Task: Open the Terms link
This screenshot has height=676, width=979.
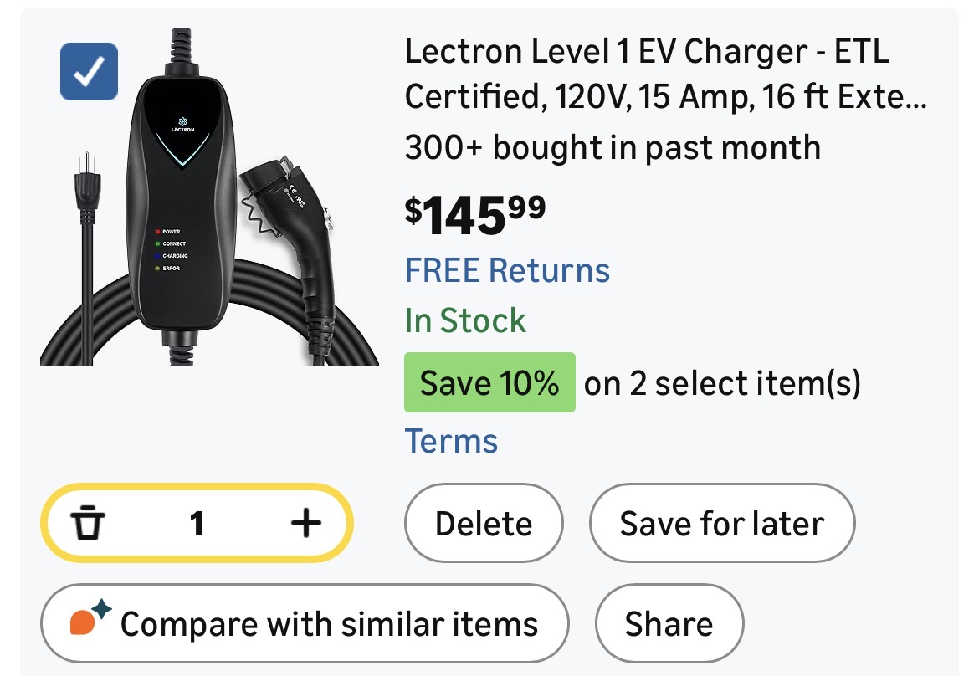Action: [451, 441]
